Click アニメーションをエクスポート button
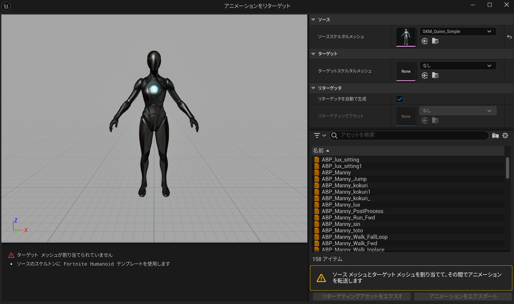Image resolution: width=514 pixels, height=304 pixels. 463,296
